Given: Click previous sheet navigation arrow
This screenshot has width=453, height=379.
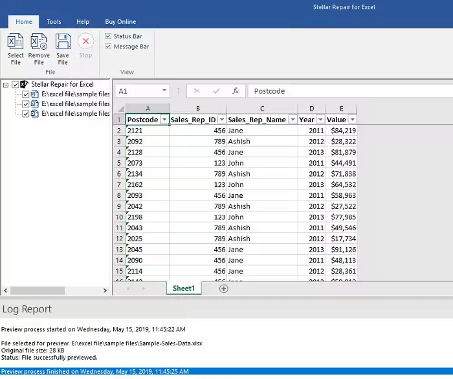Looking at the screenshot, I should 128,288.
